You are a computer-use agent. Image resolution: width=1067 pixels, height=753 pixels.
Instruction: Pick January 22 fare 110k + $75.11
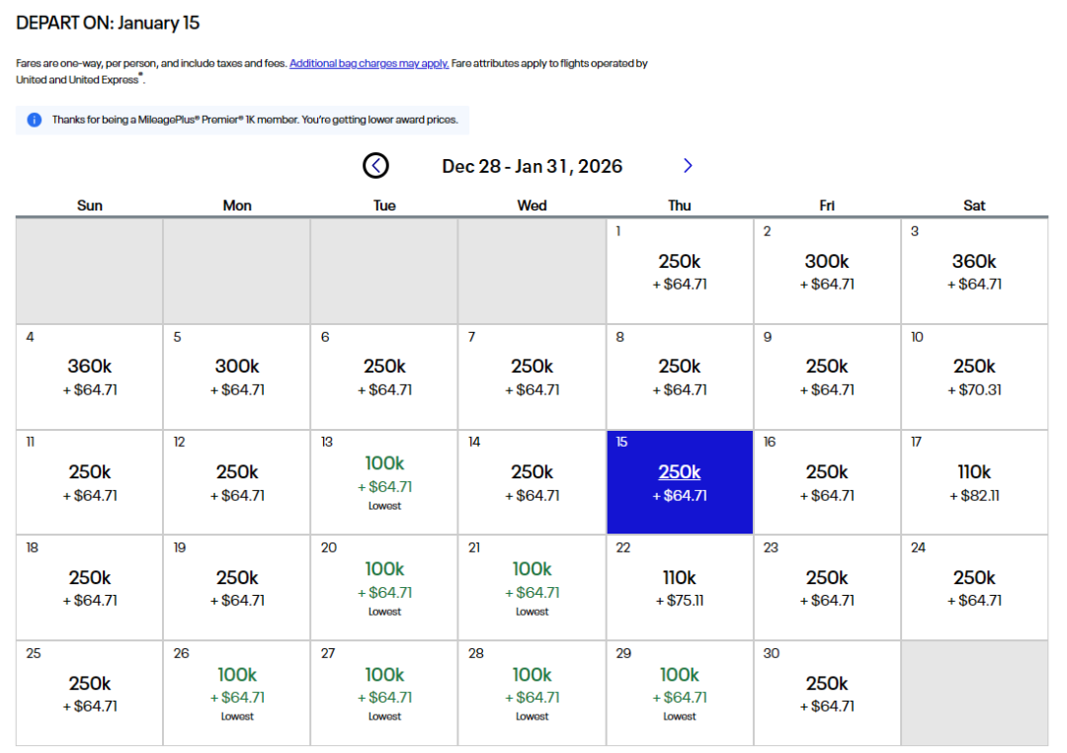click(680, 588)
